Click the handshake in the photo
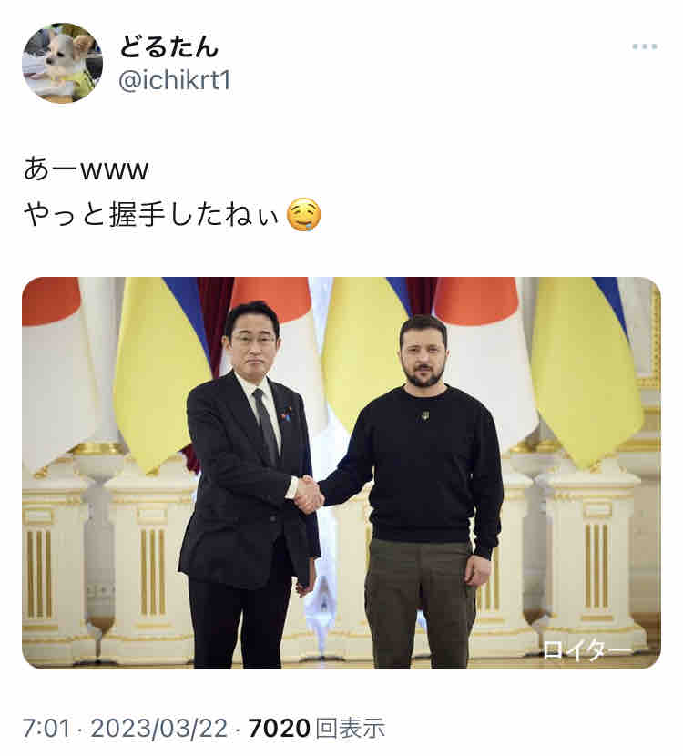The height and width of the screenshot is (756, 683). 308,494
